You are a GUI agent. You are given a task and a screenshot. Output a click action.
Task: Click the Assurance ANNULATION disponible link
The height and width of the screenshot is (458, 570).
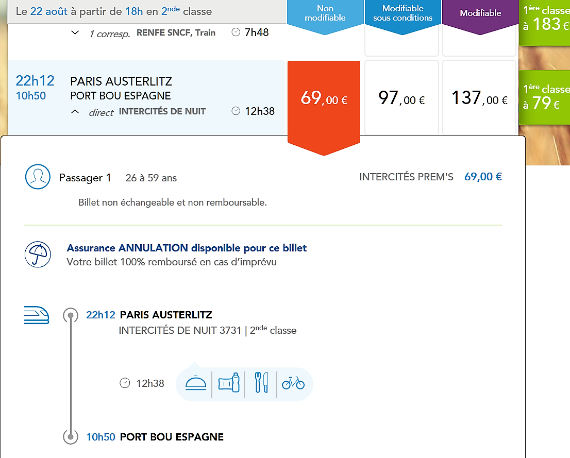187,248
